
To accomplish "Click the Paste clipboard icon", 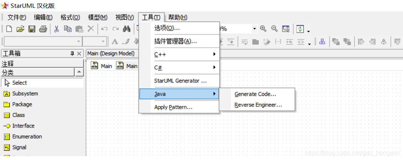I will pos(79,29).
